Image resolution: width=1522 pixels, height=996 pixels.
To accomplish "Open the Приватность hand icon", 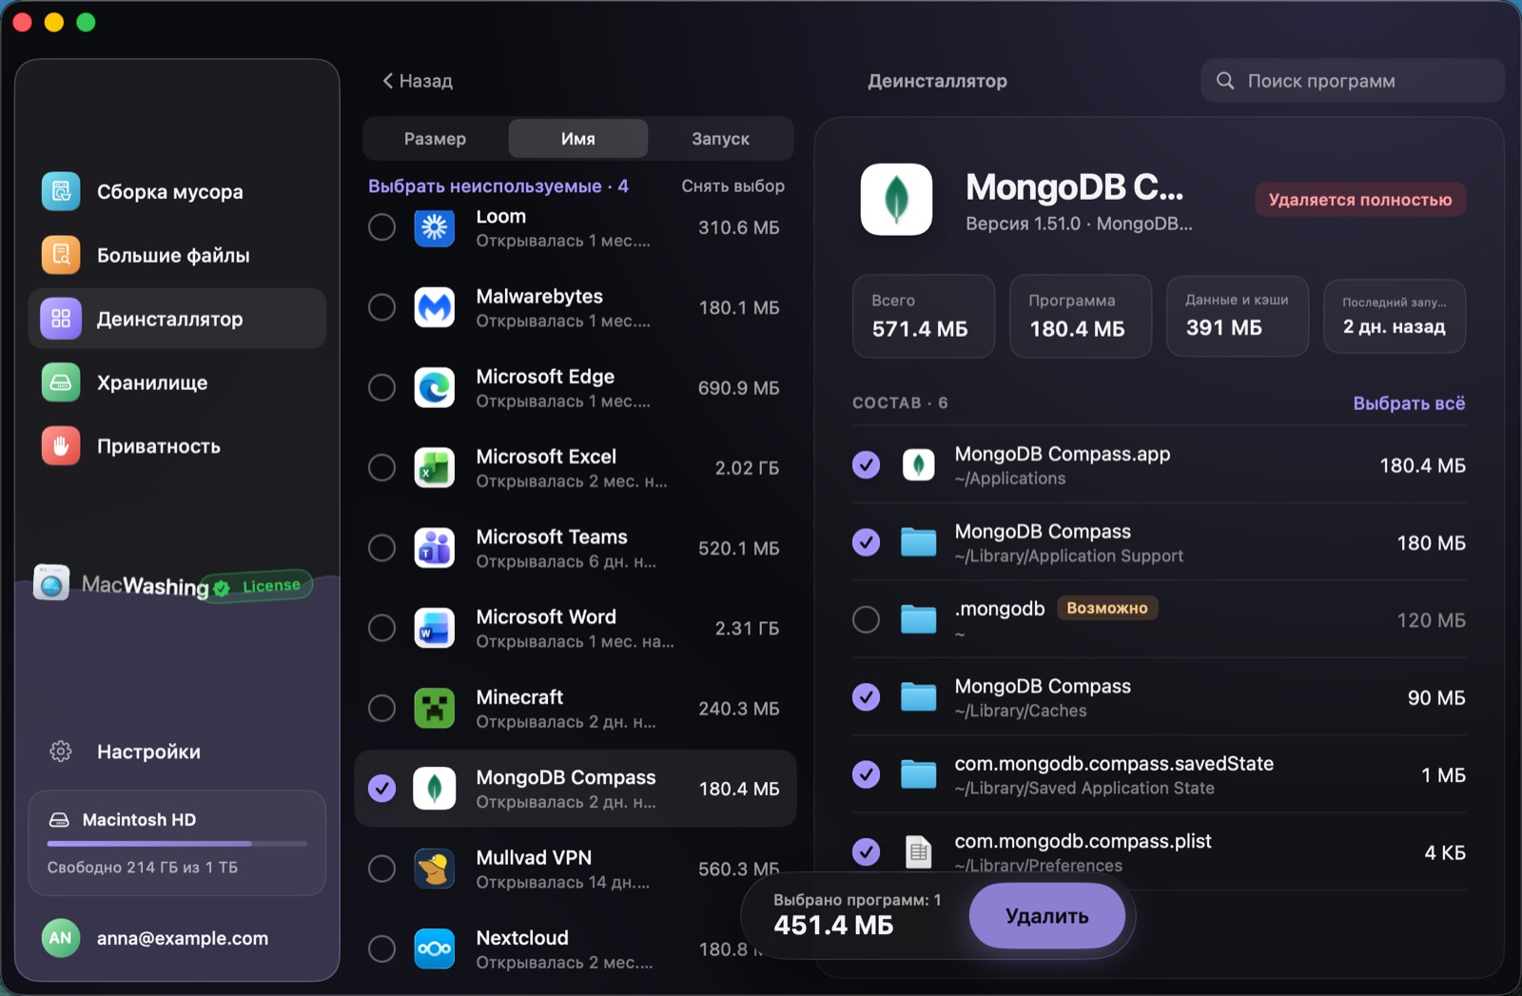I will click(x=61, y=446).
